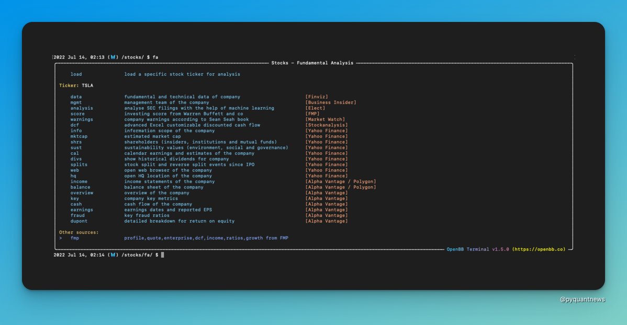This screenshot has height=325, width=627.
Task: Click the 'balance' command
Action: click(x=81, y=187)
